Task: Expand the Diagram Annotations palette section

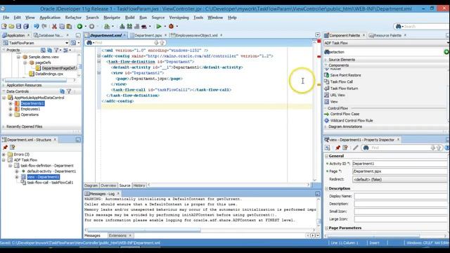Action: 326,126
